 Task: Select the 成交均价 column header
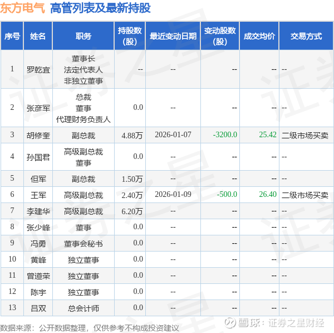[259, 36]
